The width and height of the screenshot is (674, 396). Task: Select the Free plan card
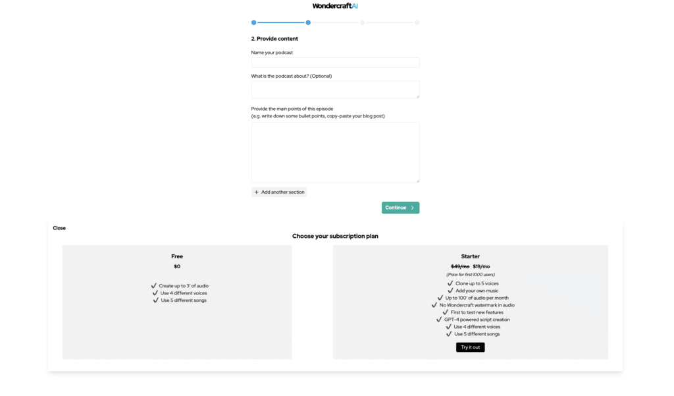177,302
